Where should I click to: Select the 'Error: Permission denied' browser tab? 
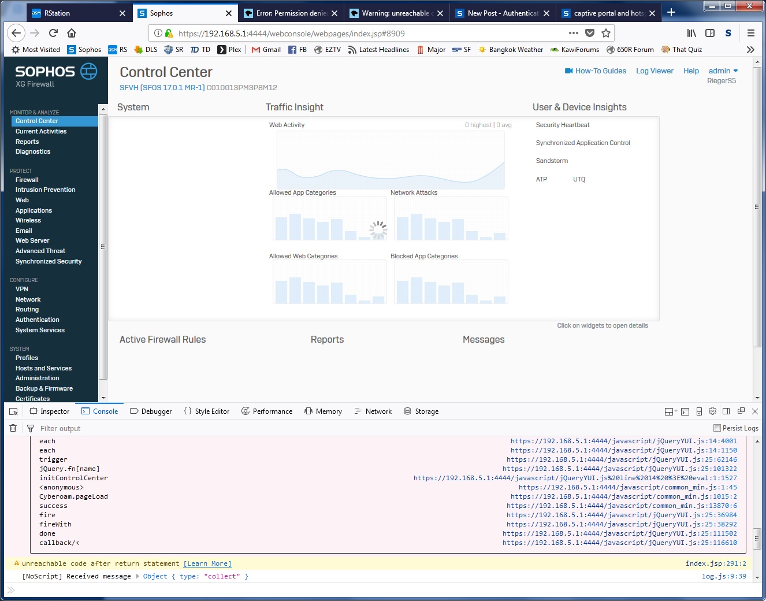(291, 13)
